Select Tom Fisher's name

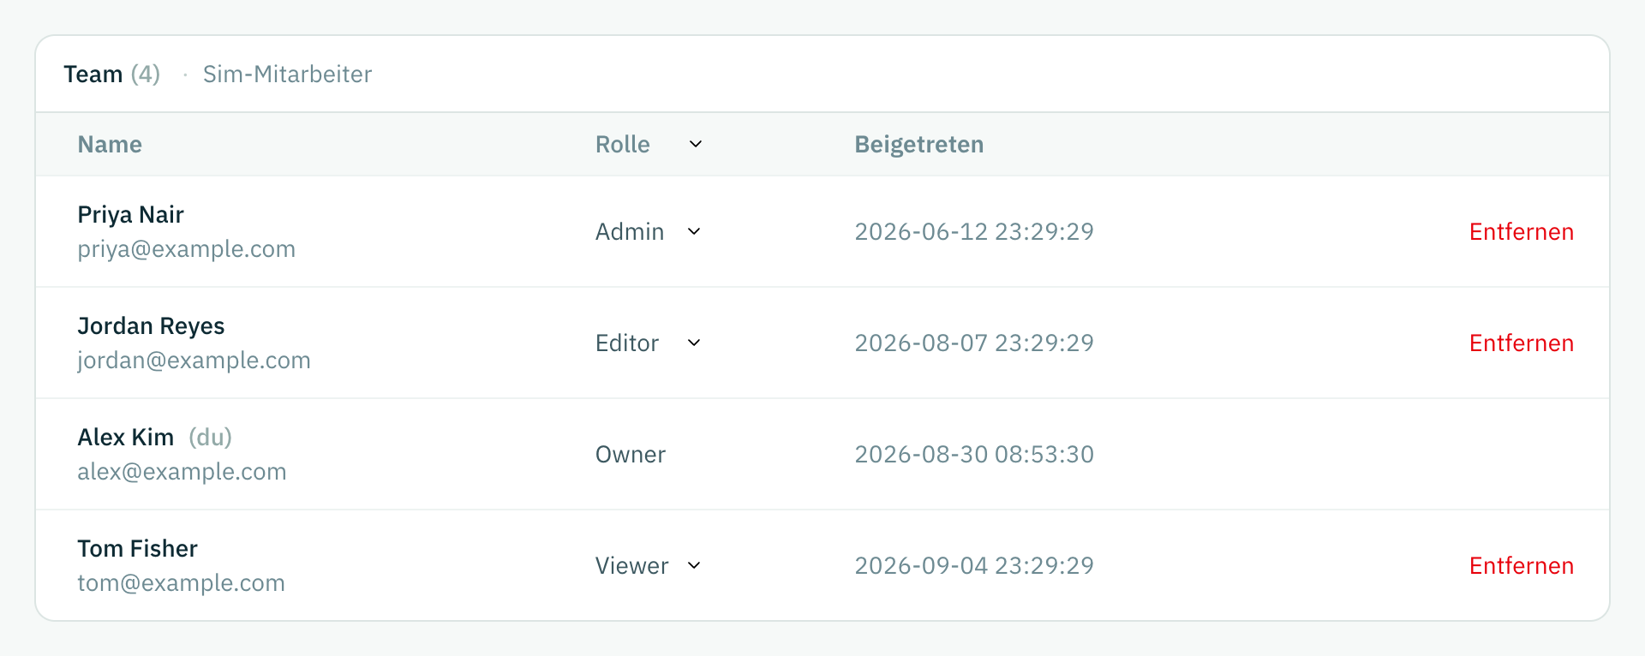[x=137, y=549]
